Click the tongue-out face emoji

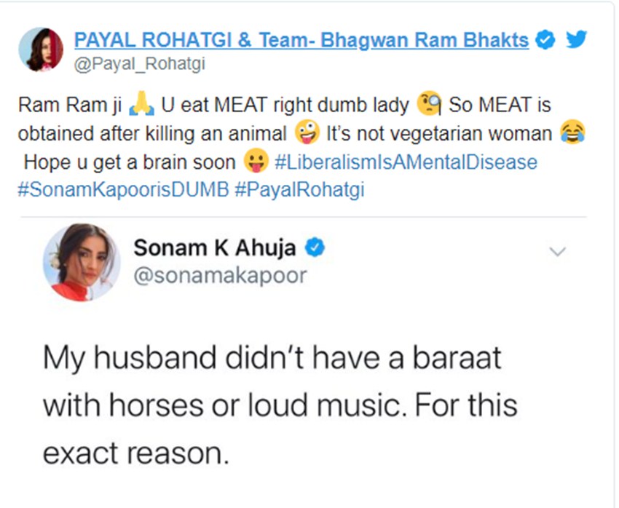pyautogui.click(x=254, y=162)
